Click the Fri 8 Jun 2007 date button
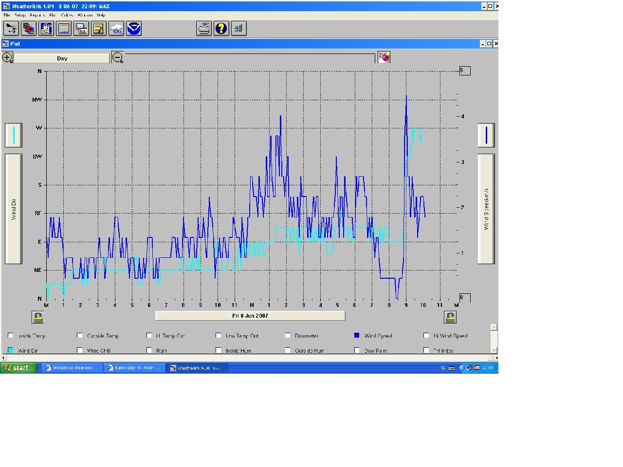This screenshot has height=467, width=623. 250,316
